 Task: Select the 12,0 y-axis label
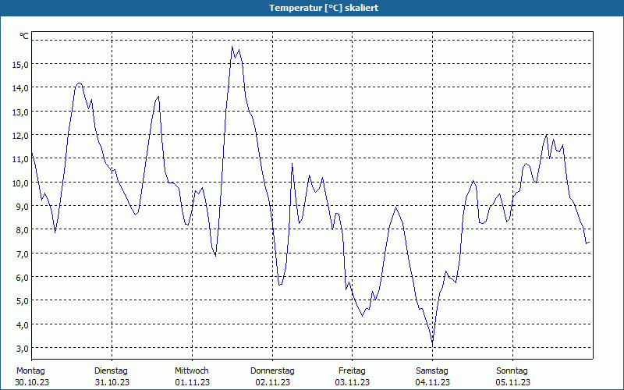tap(20, 136)
